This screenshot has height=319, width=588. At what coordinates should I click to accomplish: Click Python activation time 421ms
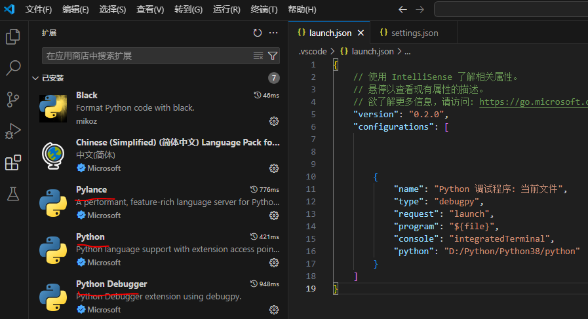265,237
